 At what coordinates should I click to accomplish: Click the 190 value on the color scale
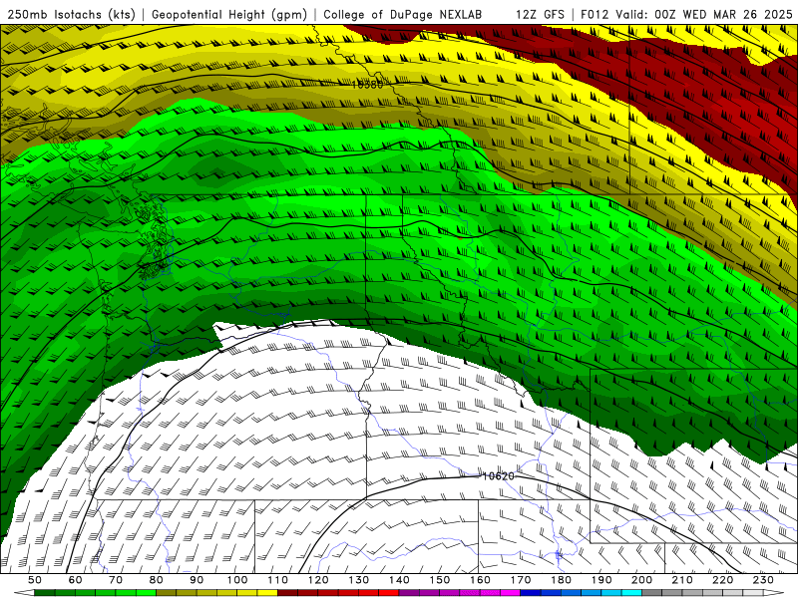tap(602, 580)
